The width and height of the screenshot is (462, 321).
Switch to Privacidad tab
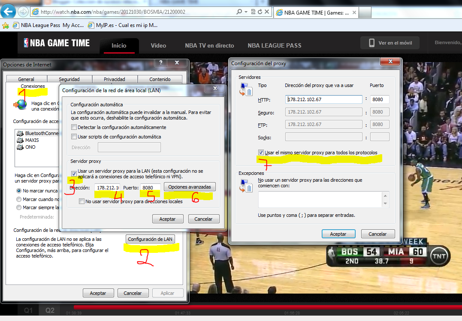[x=115, y=79]
